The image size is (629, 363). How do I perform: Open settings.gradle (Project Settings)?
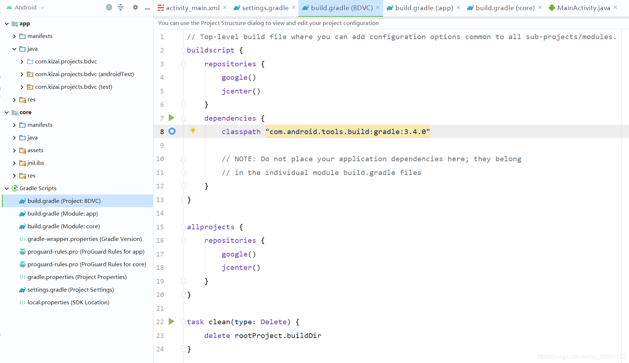pyautogui.click(x=71, y=290)
